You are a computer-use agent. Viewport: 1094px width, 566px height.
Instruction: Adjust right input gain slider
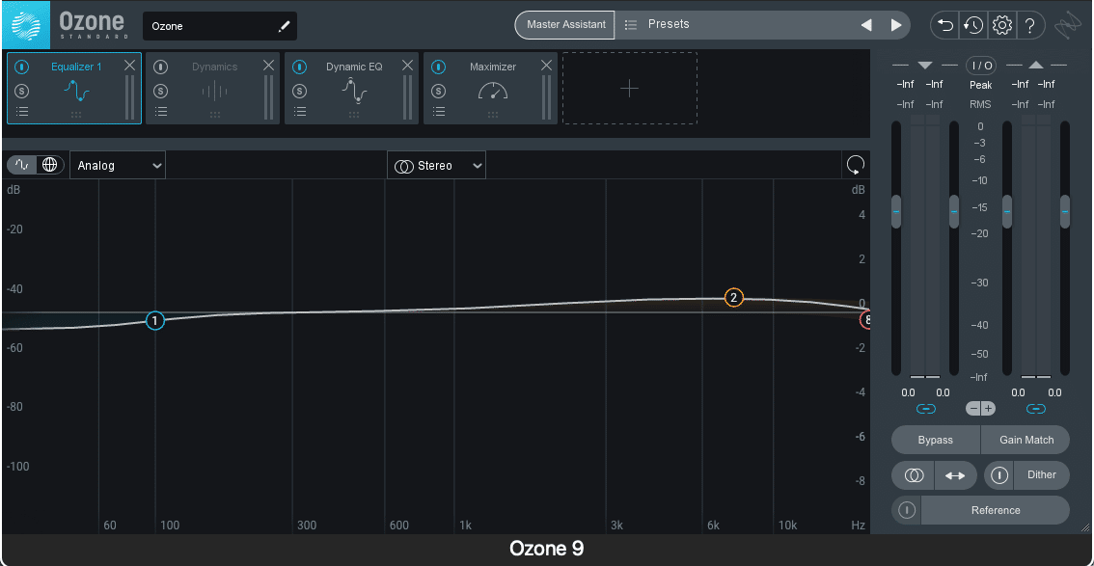click(954, 211)
